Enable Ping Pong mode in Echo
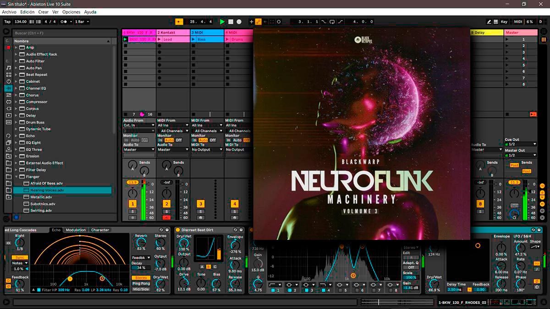This screenshot has height=309, width=550. [x=141, y=283]
